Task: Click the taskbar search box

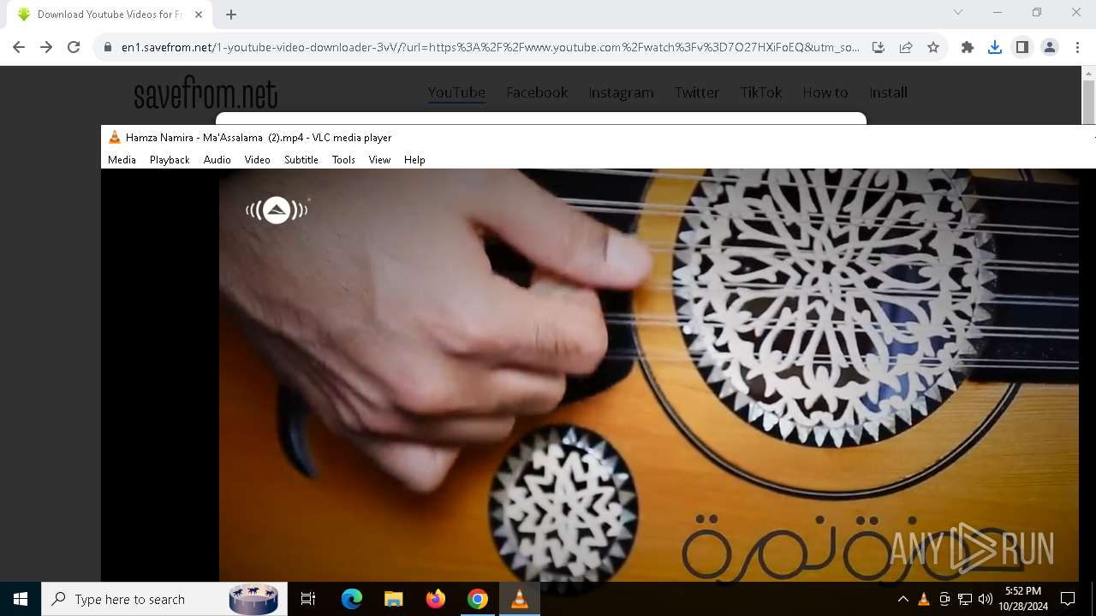Action: (x=164, y=599)
